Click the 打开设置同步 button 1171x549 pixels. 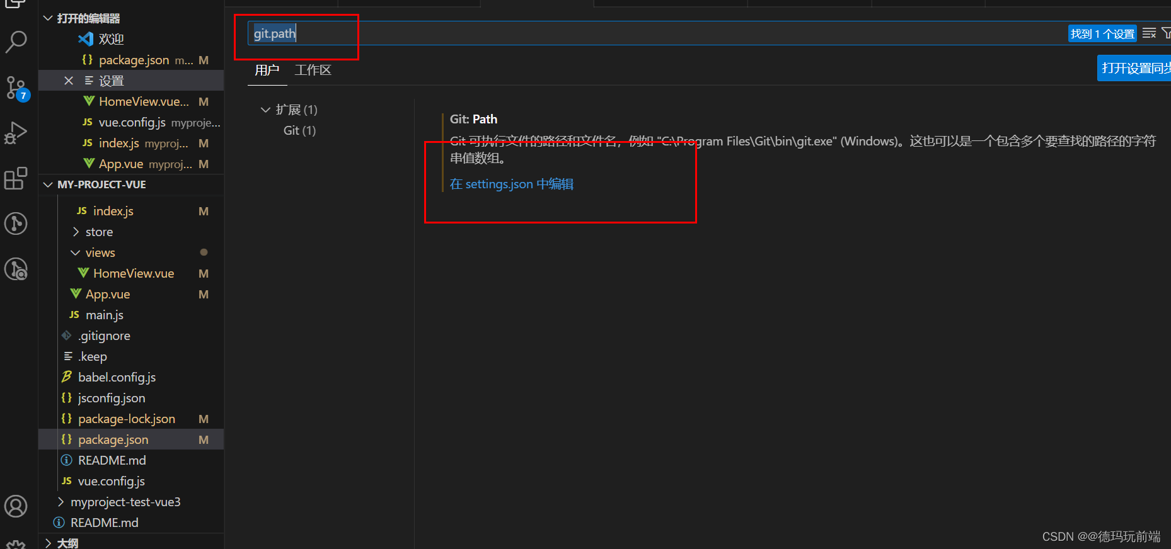(1134, 68)
